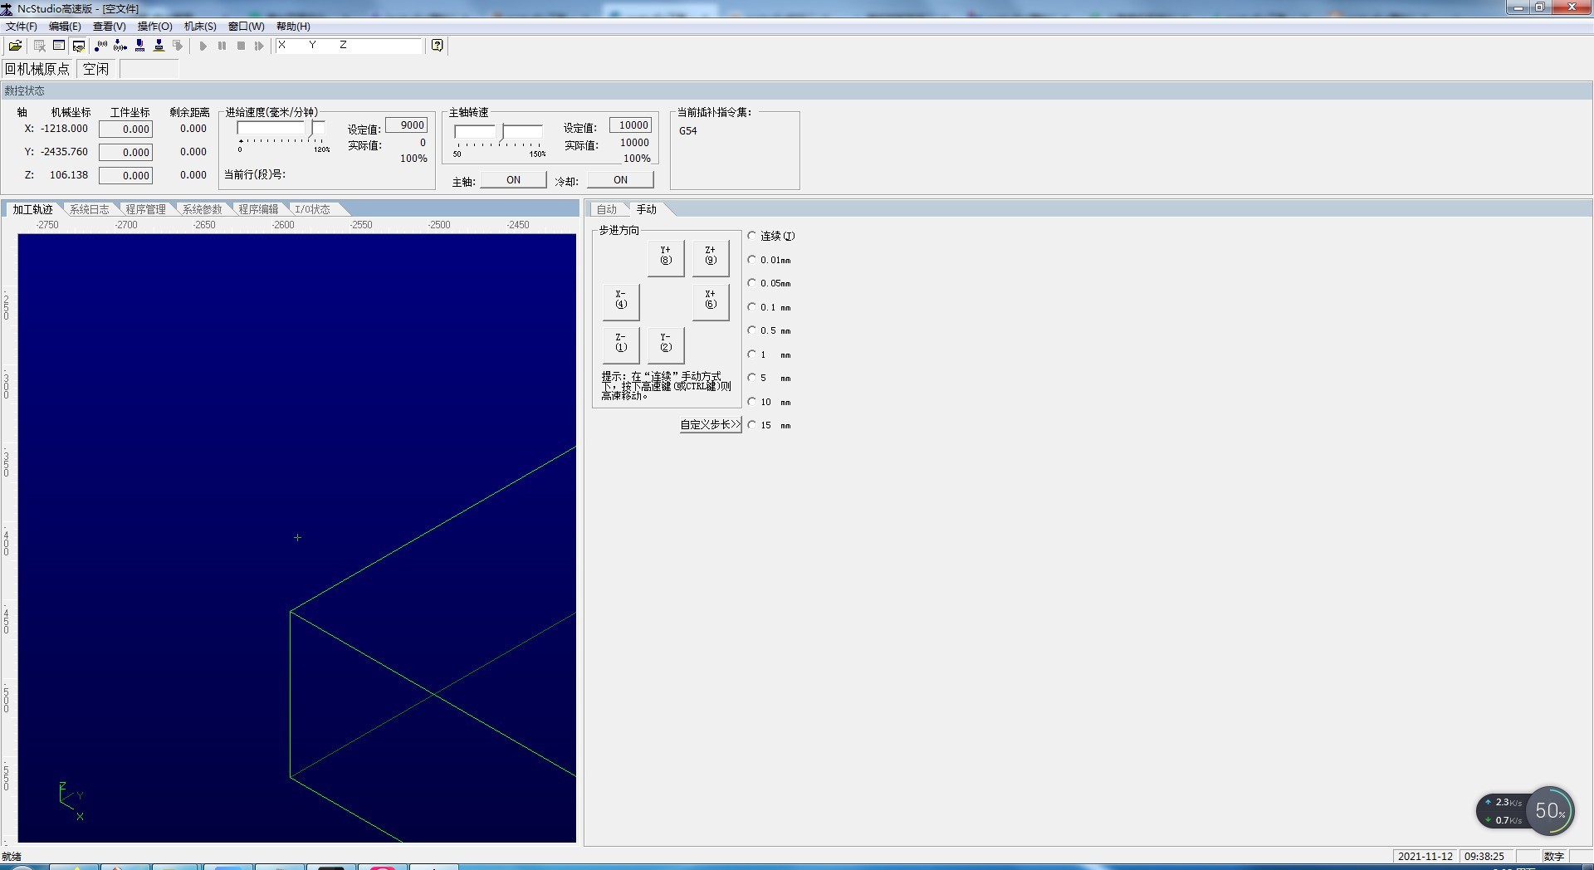
Task: Click the Z workpiece coordinate 0.000 field
Action: [x=126, y=175]
